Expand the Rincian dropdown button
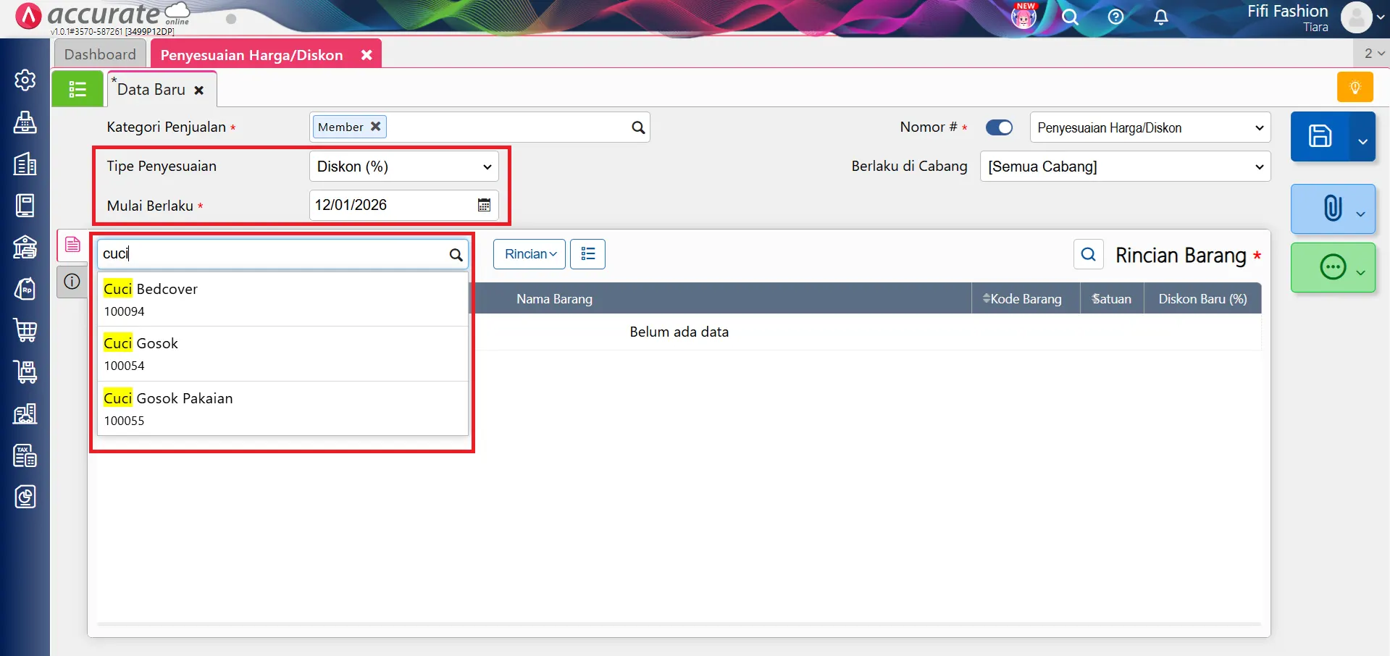The width and height of the screenshot is (1390, 656). 529,254
